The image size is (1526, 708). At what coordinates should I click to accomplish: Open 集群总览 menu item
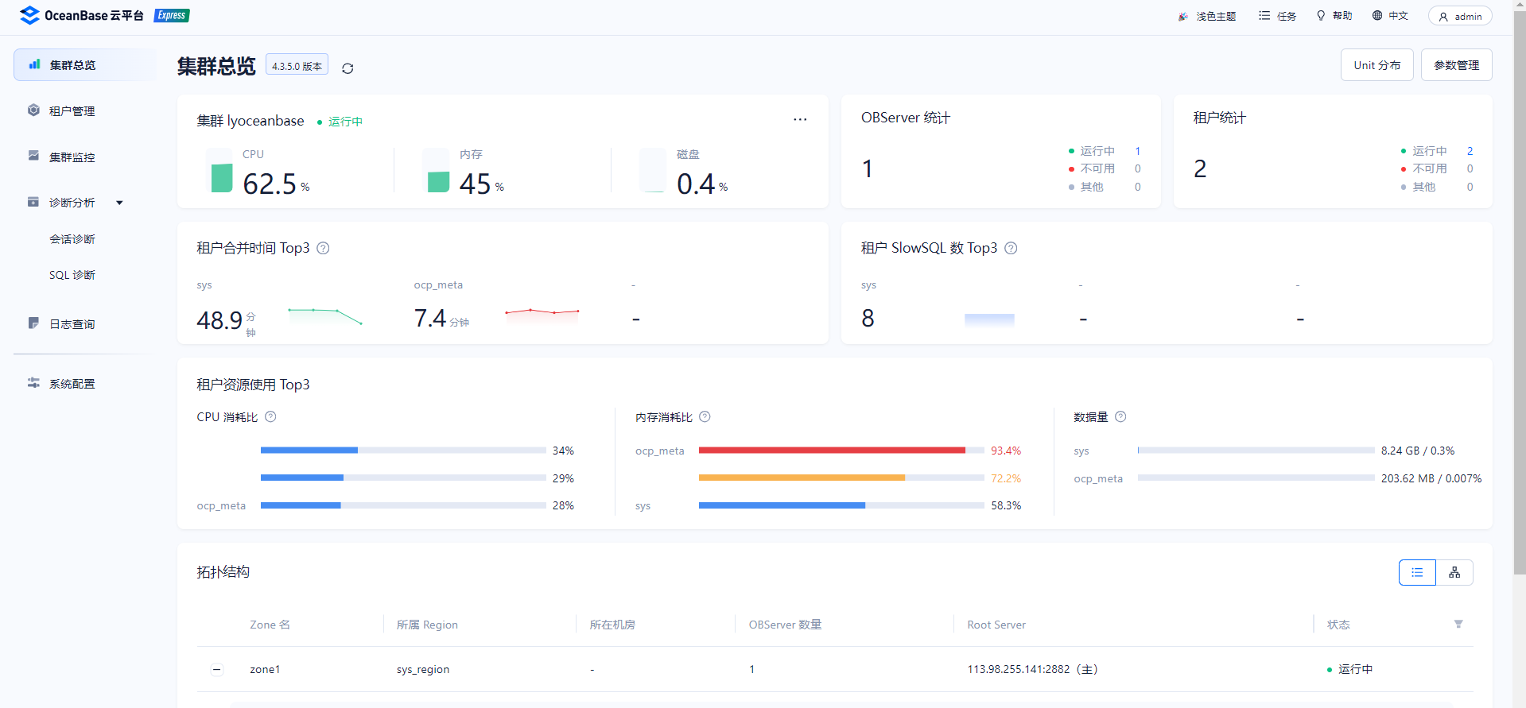pyautogui.click(x=85, y=65)
